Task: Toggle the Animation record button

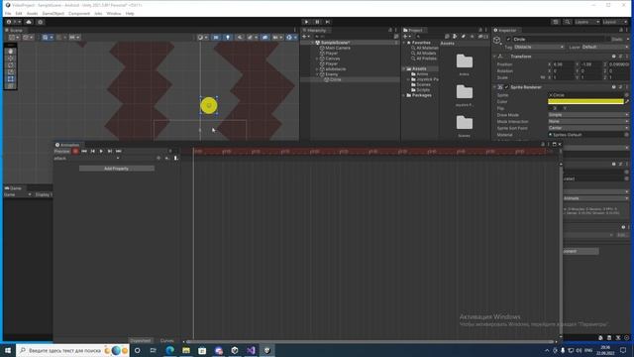Action: click(x=75, y=151)
